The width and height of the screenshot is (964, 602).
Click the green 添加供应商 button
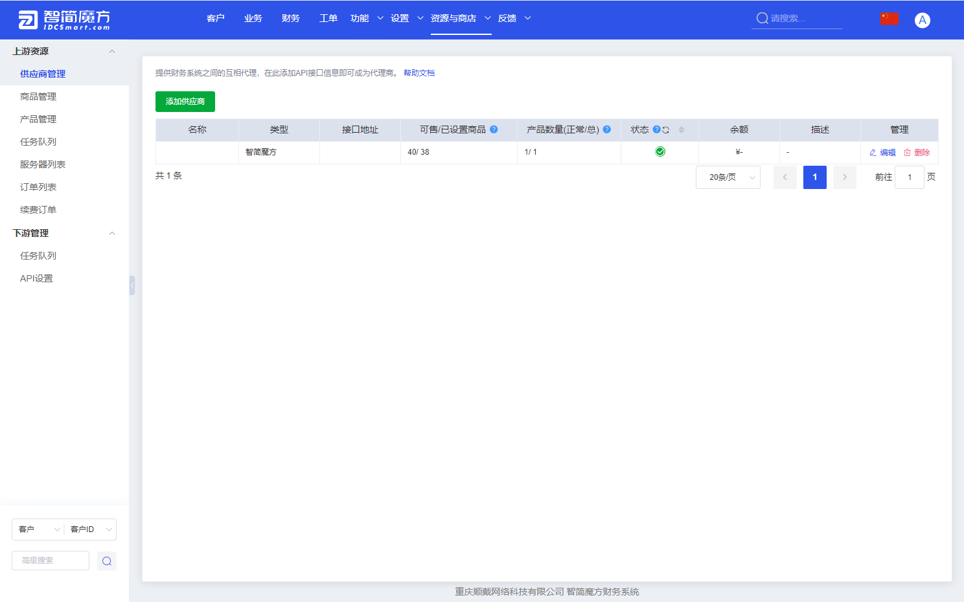pyautogui.click(x=185, y=101)
